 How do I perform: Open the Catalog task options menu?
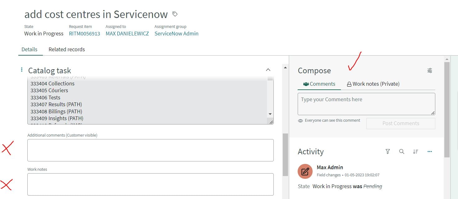(x=21, y=69)
